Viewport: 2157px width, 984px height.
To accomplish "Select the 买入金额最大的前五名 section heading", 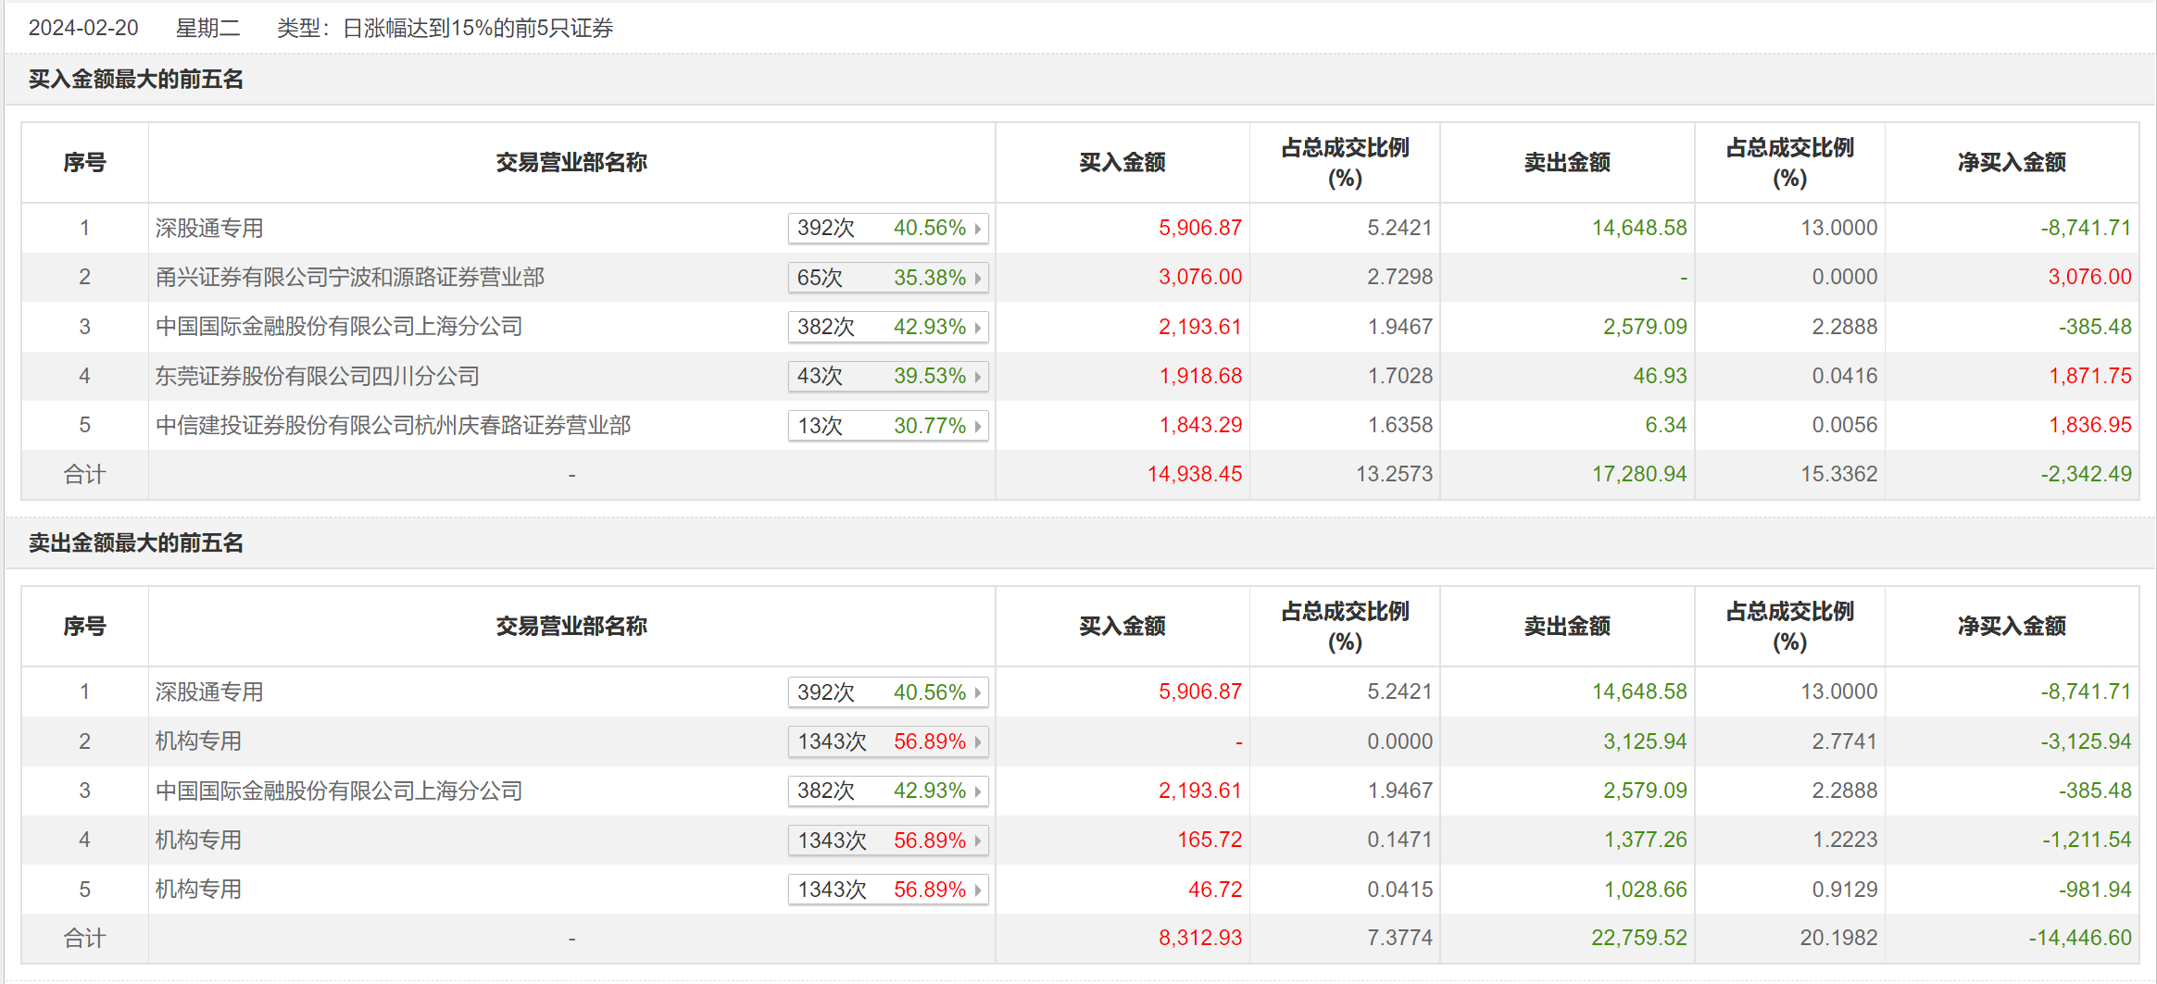I will pos(136,80).
